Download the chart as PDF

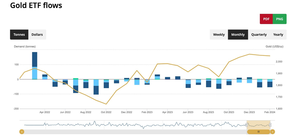[x=266, y=19]
